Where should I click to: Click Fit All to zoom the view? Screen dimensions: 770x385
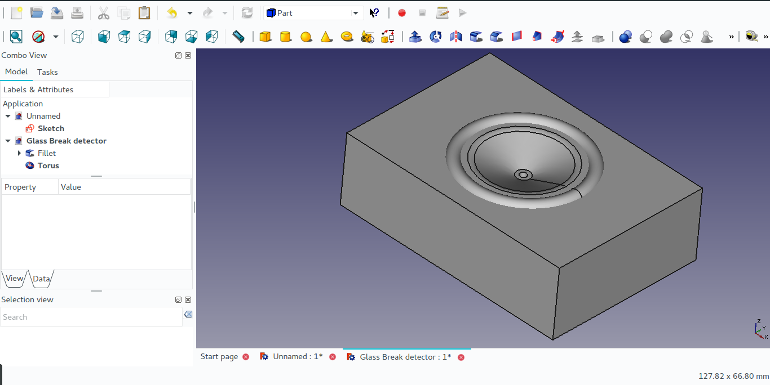pos(16,36)
